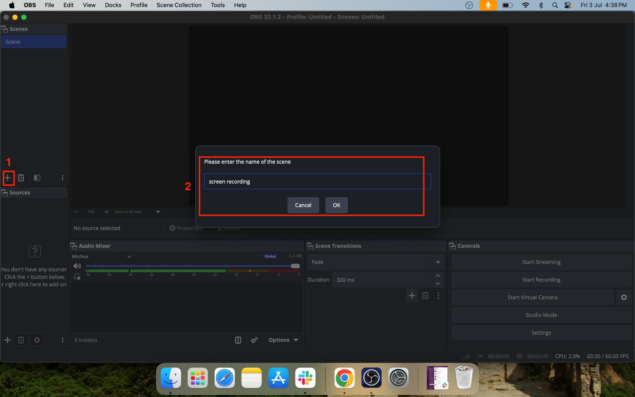Open Slack from the Dock
Screen dimensions: 635x397
point(305,378)
